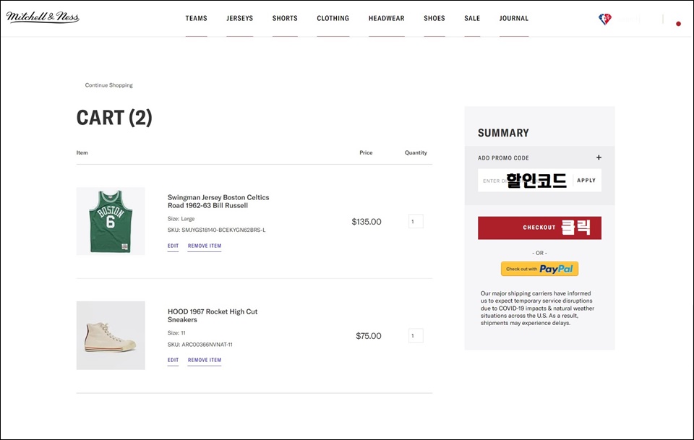This screenshot has width=694, height=440.
Task: Open the green Boston jersey thumbnail
Action: pyautogui.click(x=111, y=221)
